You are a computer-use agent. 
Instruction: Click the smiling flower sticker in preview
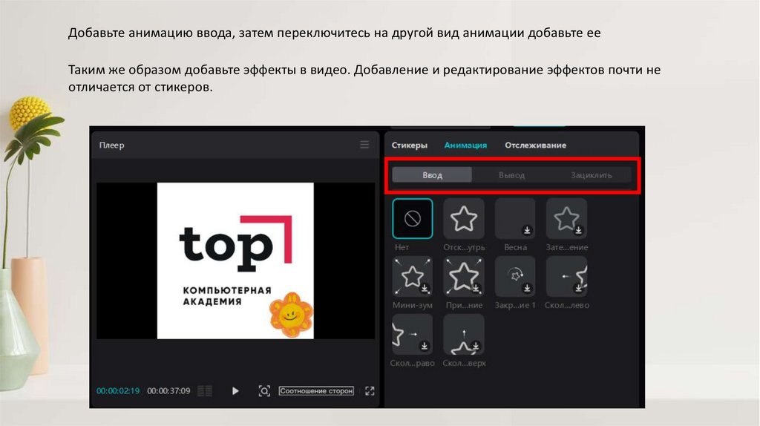pyautogui.click(x=291, y=315)
